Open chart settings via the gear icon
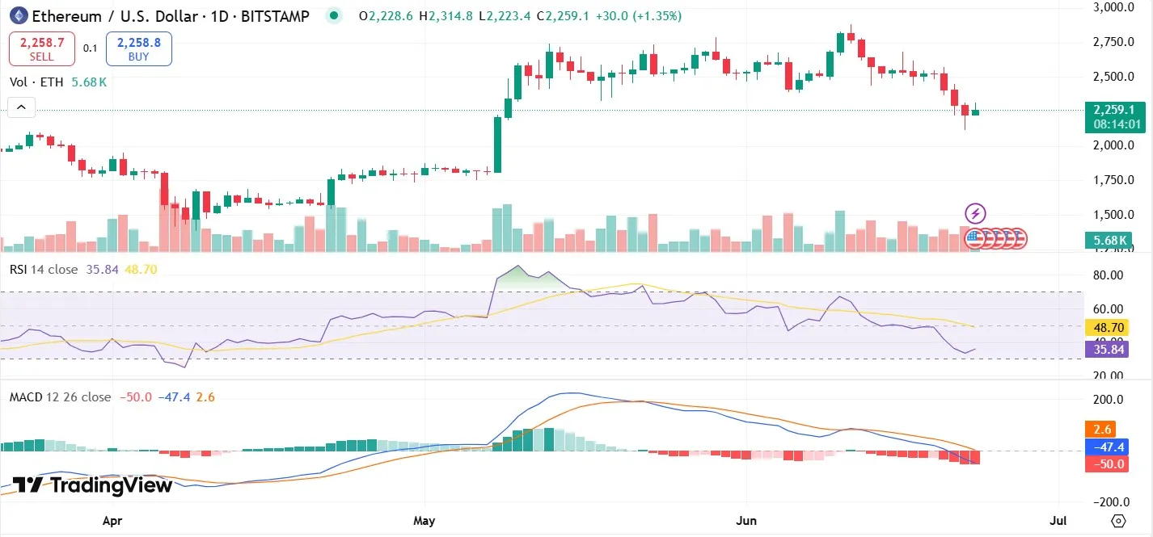The width and height of the screenshot is (1153, 537). tap(1118, 522)
